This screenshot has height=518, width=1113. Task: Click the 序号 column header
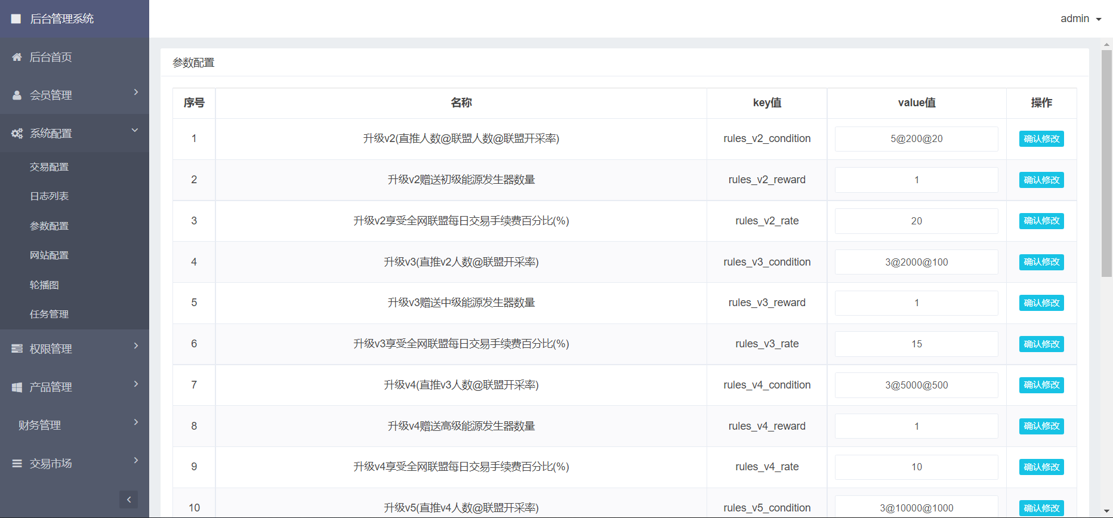pyautogui.click(x=194, y=103)
